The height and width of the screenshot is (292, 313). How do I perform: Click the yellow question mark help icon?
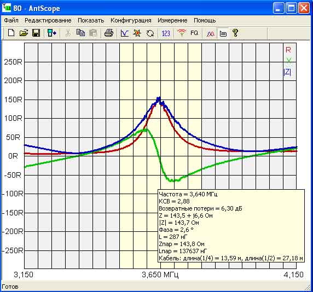235,33
